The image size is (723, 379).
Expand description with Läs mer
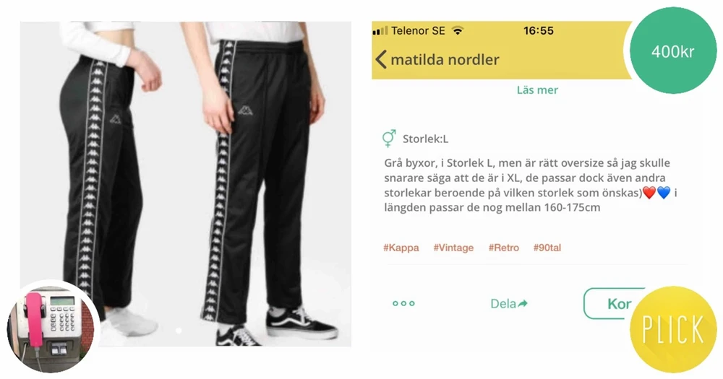point(537,90)
